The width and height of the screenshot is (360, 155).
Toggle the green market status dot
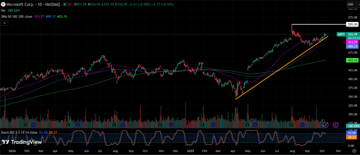click(65, 4)
